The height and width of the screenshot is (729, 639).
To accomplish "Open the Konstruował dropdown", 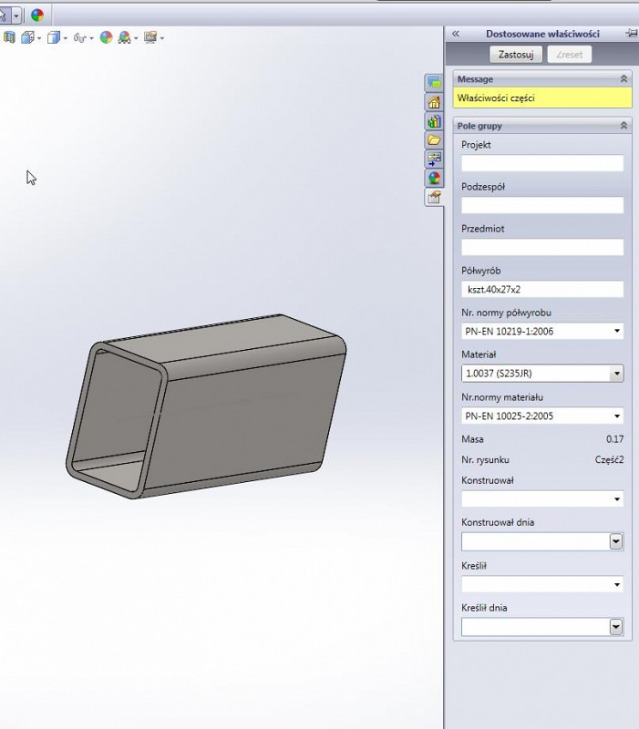I will 617,499.
